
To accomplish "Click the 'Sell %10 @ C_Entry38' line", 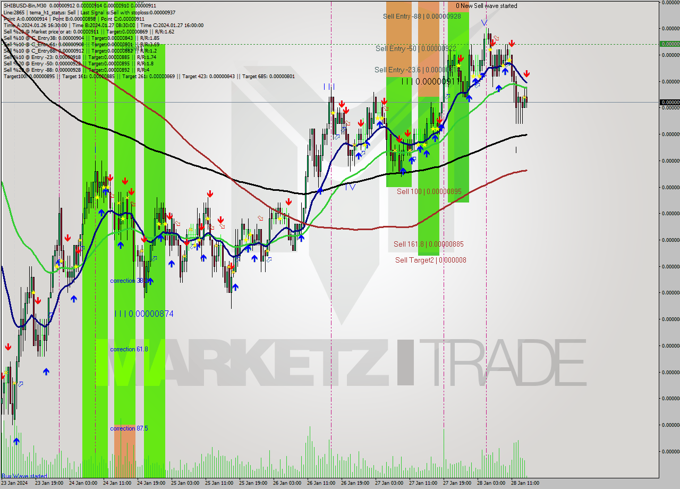I will pyautogui.click(x=81, y=38).
